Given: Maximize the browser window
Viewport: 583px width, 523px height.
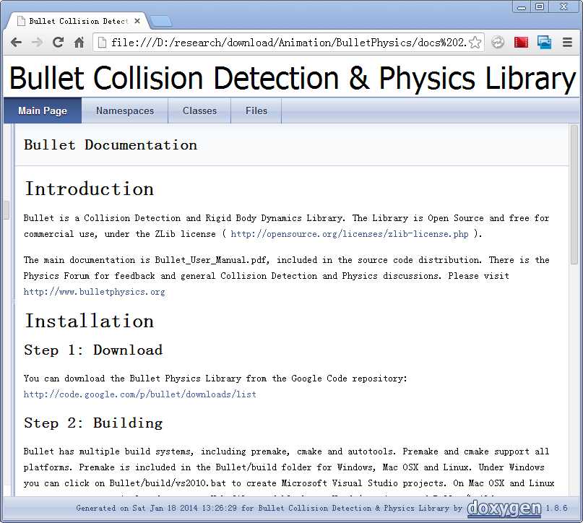Looking at the screenshot, I should click(x=540, y=7).
